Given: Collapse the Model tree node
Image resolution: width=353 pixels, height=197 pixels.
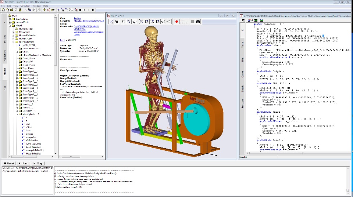Looking at the screenshot, I should pos(10,26).
